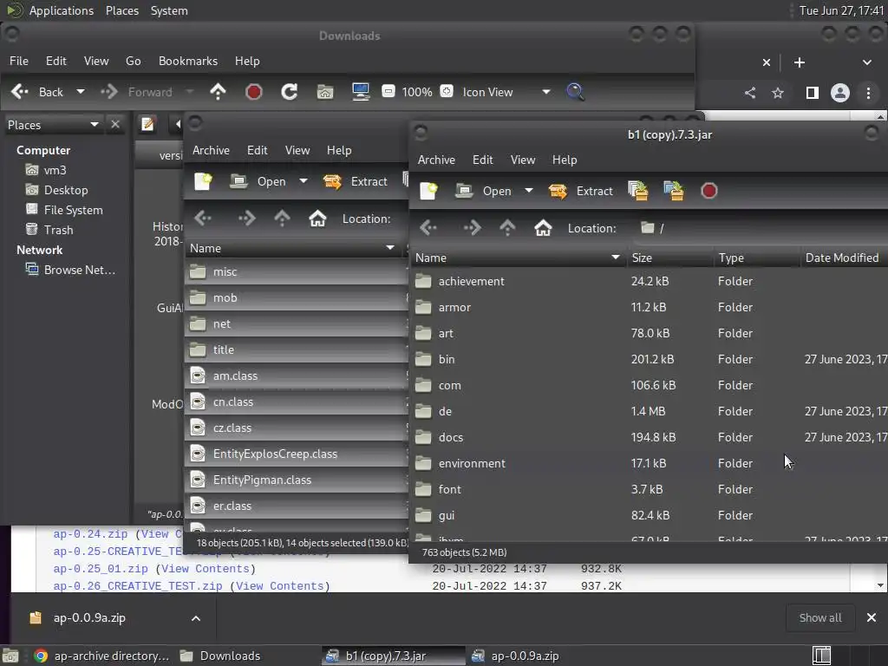Go to home location in jar archive window
Viewport: 888px width, 666px height.
(543, 228)
